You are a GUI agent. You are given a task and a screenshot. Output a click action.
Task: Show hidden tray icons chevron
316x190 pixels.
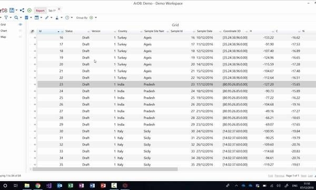(x=236, y=186)
